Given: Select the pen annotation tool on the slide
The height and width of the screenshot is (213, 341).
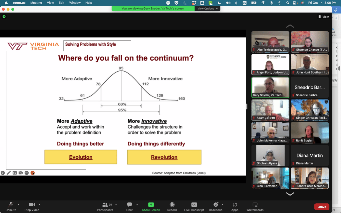Looking at the screenshot, I should pyautogui.click(x=9, y=173).
